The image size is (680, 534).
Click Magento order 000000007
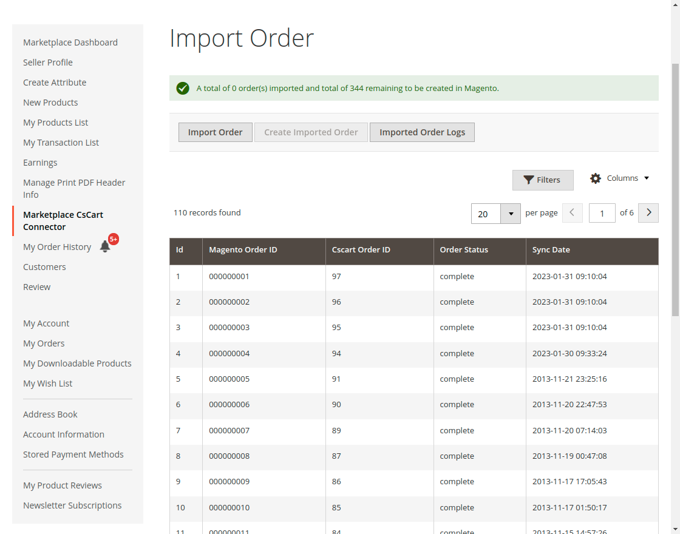tap(229, 430)
